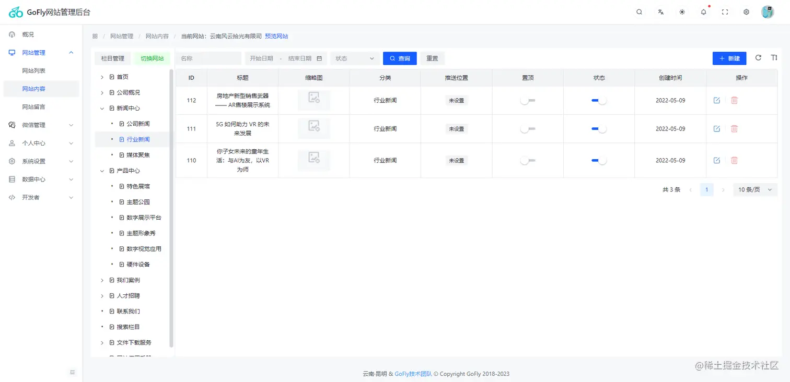Screen dimensions: 790x382
Task: Click the 开始日期 date field
Action: [x=262, y=58]
